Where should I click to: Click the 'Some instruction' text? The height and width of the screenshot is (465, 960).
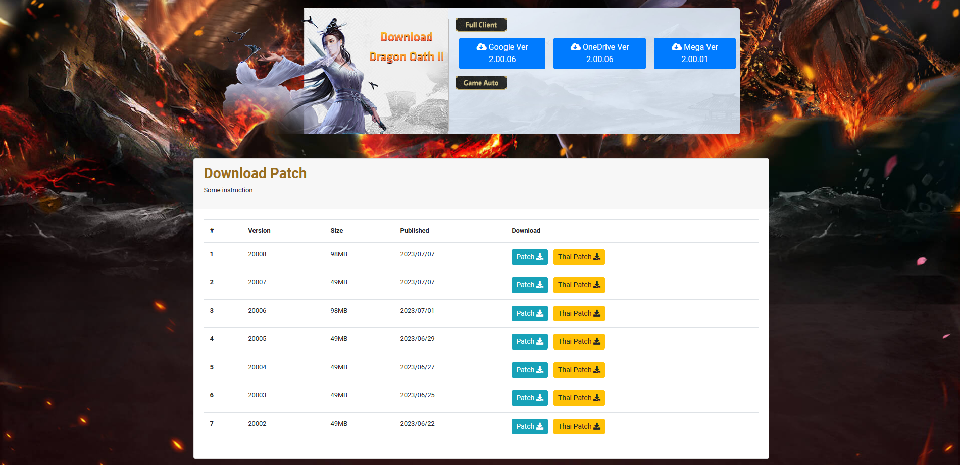pos(228,190)
